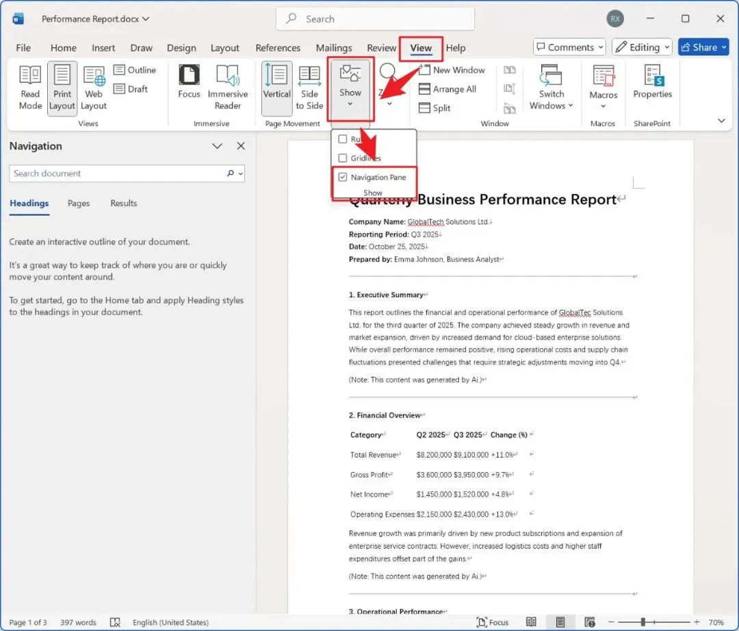The height and width of the screenshot is (631, 739).
Task: Click the Share button
Action: pyautogui.click(x=703, y=47)
